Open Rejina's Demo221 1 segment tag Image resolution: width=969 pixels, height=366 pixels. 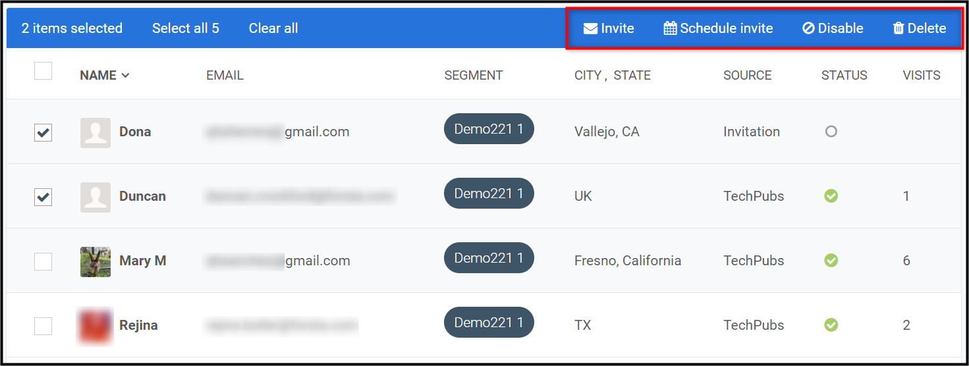(x=489, y=323)
